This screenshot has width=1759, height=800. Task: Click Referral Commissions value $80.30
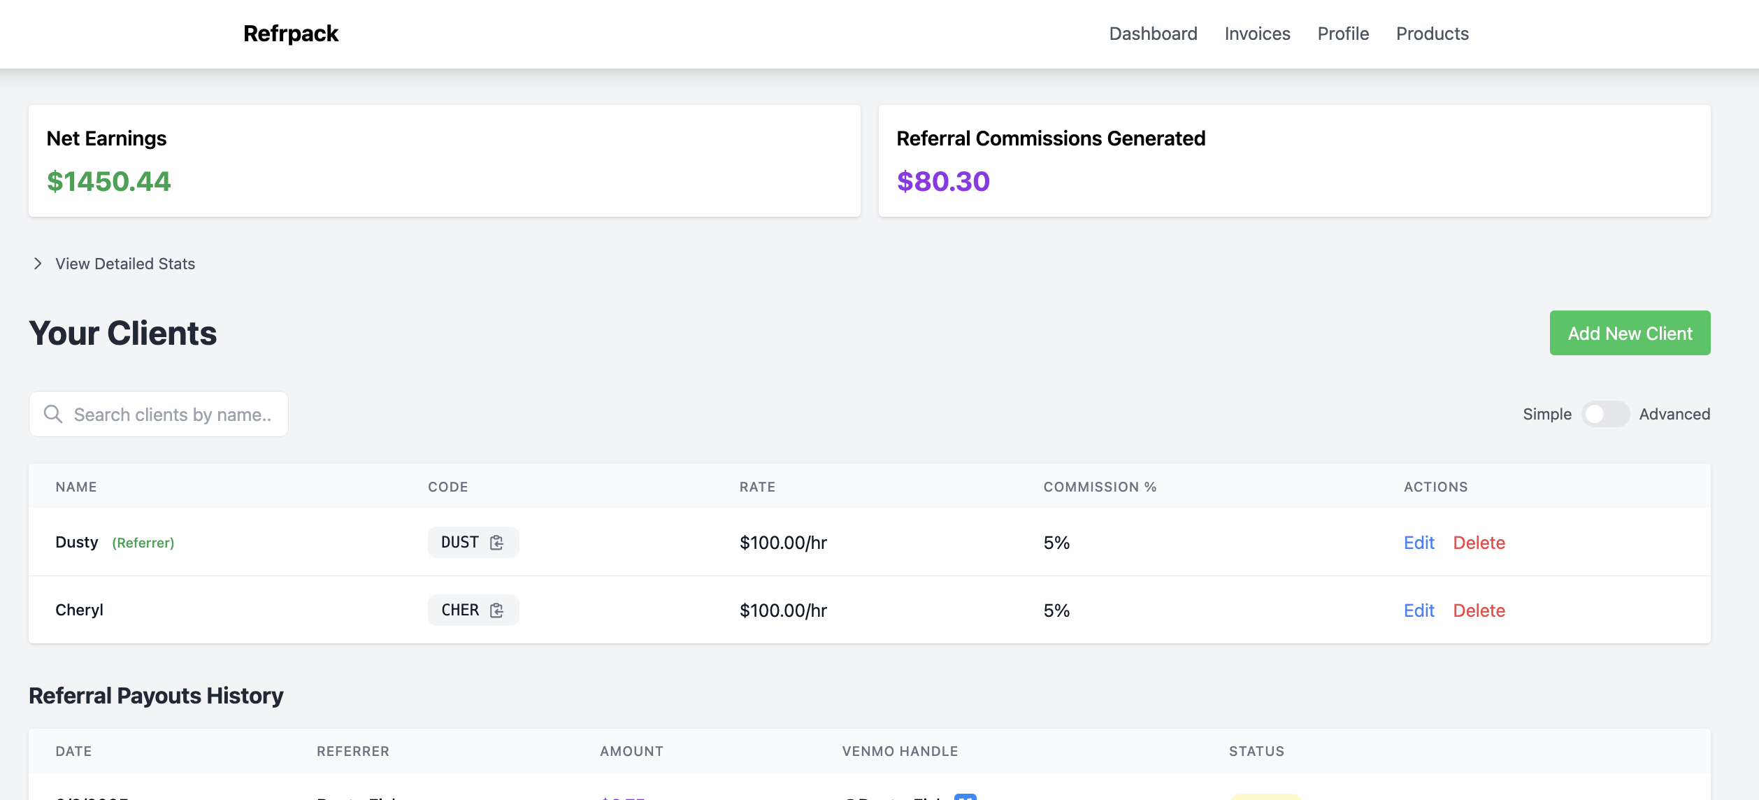pyautogui.click(x=943, y=182)
